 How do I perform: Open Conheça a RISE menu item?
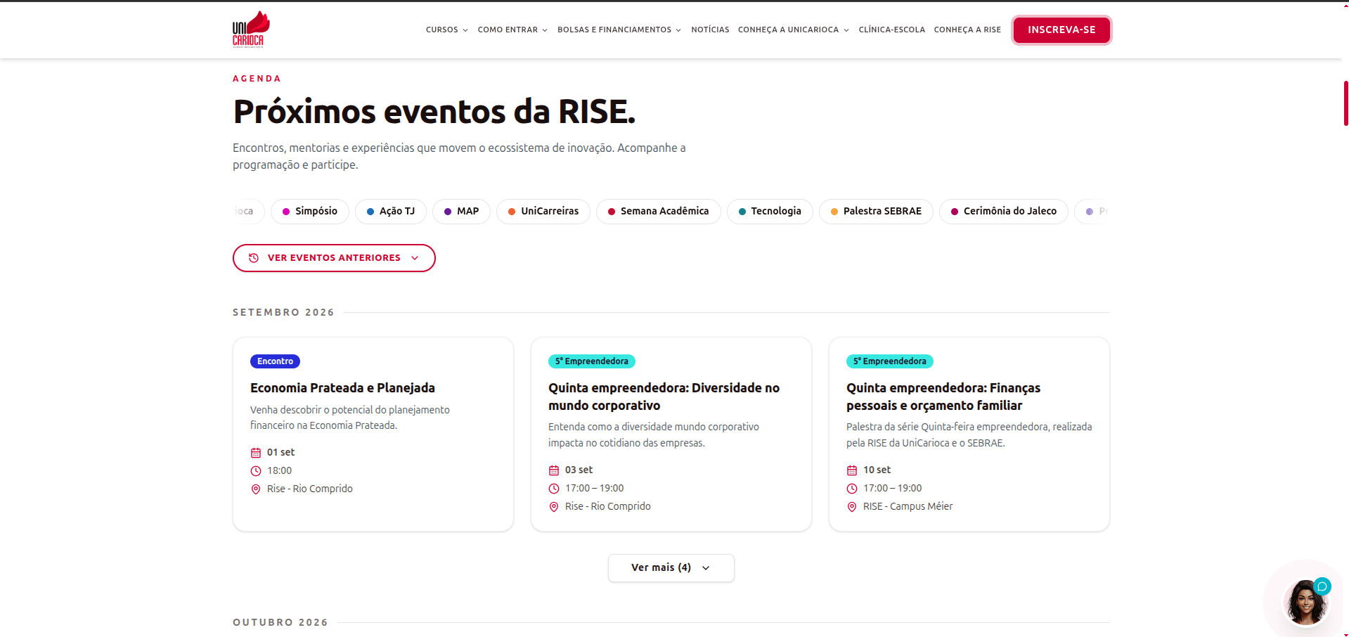[967, 30]
